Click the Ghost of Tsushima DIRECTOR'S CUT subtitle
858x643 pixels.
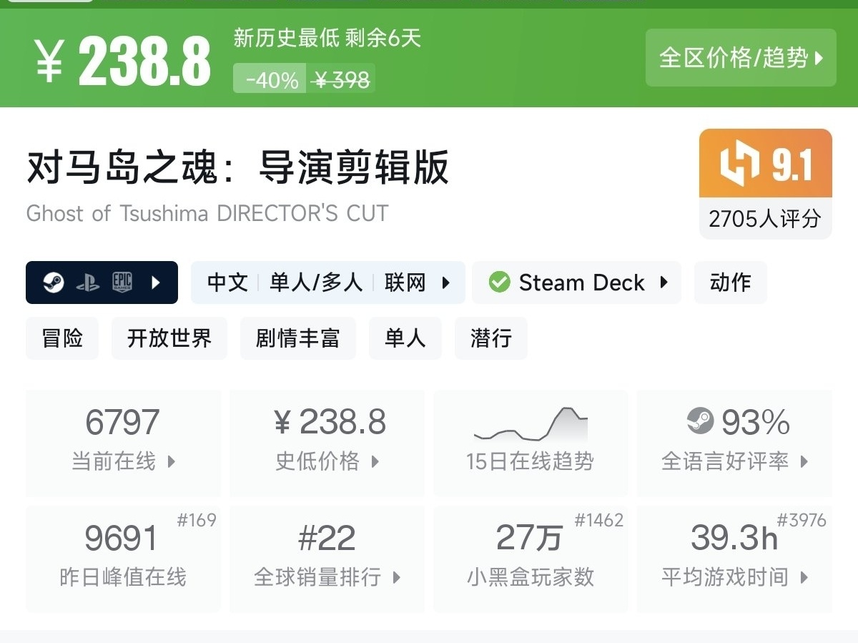[207, 213]
